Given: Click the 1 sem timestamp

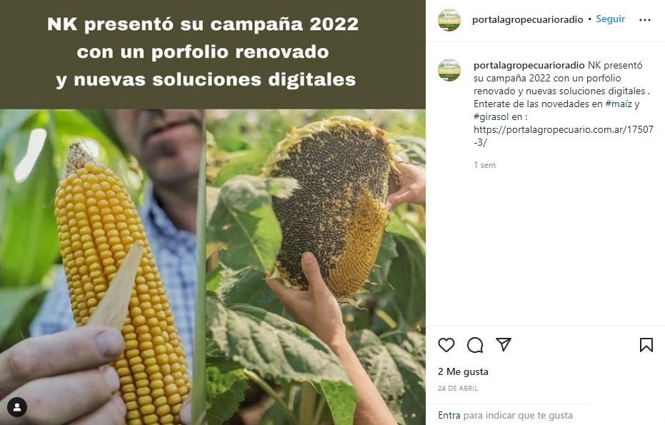Looking at the screenshot, I should pyautogui.click(x=485, y=165).
